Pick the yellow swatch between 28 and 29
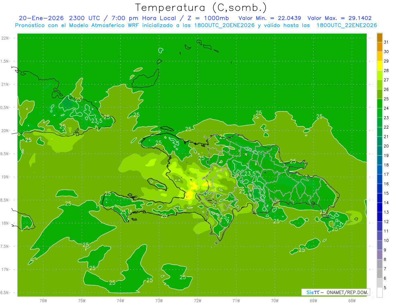 (x=380, y=66)
